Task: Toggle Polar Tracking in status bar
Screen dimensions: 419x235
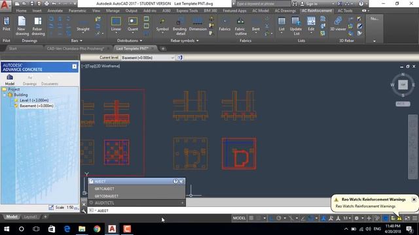Action: click(x=279, y=218)
